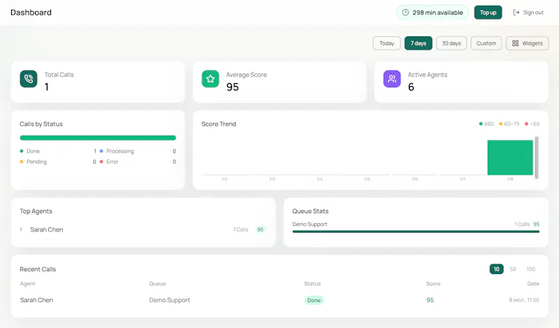Select the 7 days range filter

coord(418,43)
